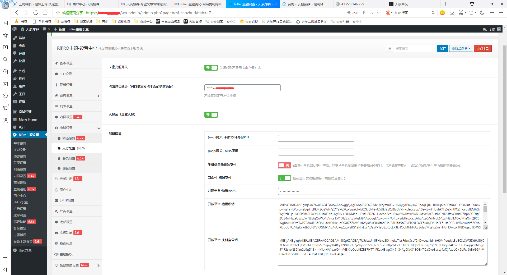Viewport: 507px width, 275px height.
Task: Click MD5密钥 input field
Action: (316, 152)
